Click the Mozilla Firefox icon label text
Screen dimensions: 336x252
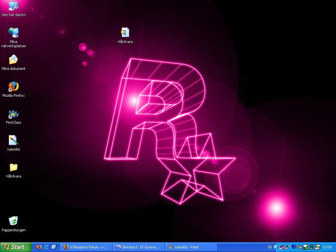13,95
